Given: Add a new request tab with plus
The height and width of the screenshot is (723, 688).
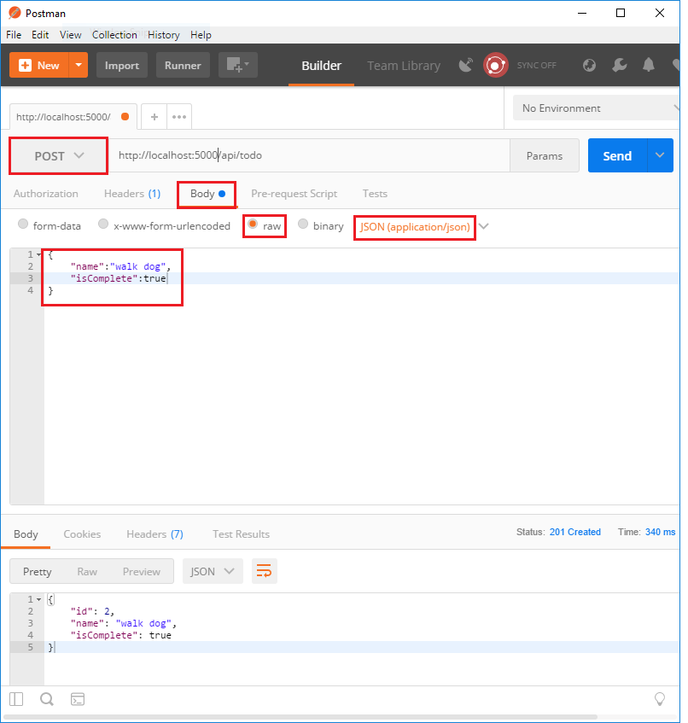Looking at the screenshot, I should [155, 117].
